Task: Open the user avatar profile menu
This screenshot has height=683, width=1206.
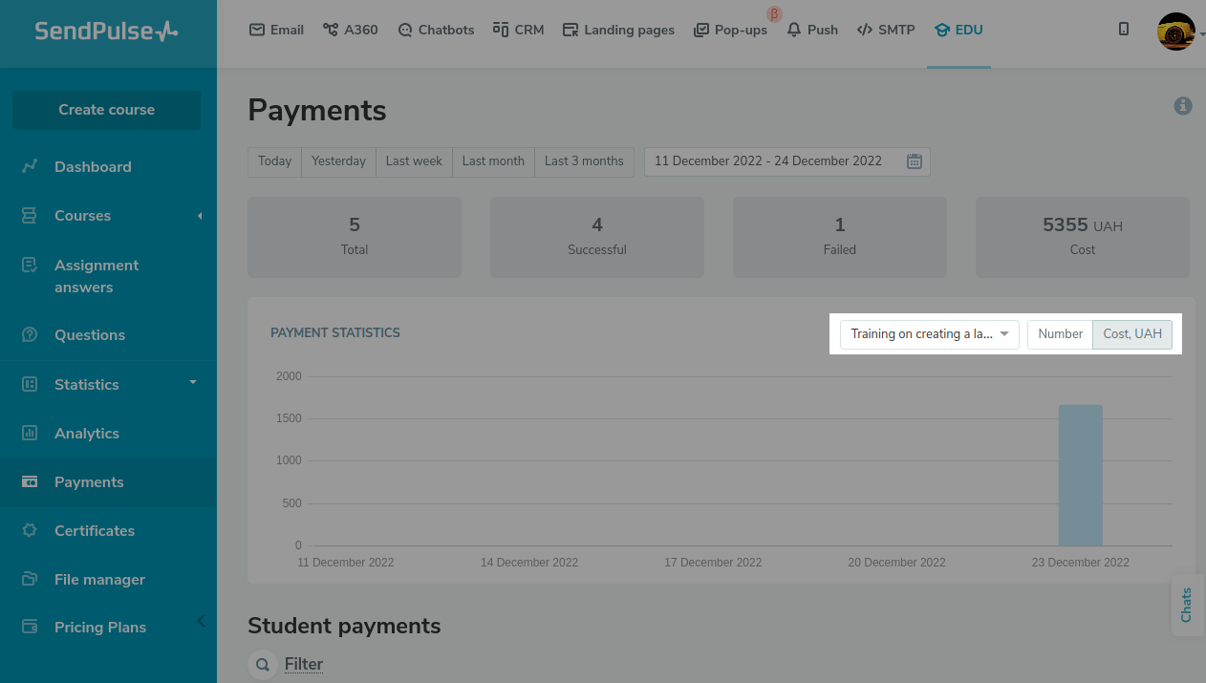Action: pyautogui.click(x=1175, y=32)
